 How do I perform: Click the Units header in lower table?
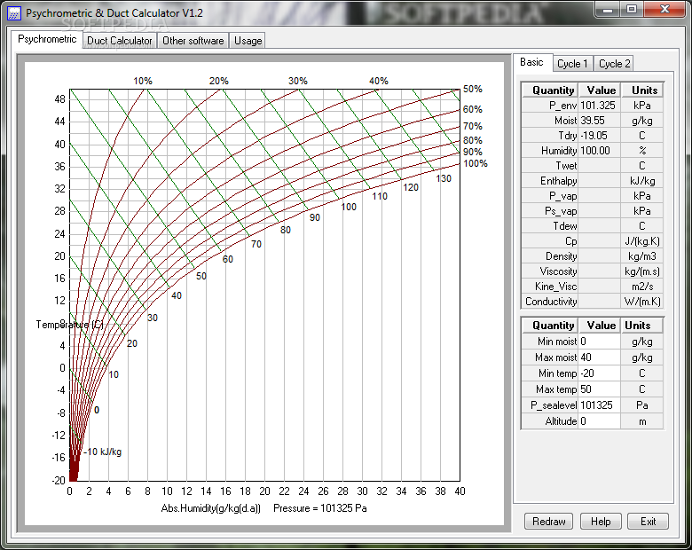pyautogui.click(x=642, y=326)
